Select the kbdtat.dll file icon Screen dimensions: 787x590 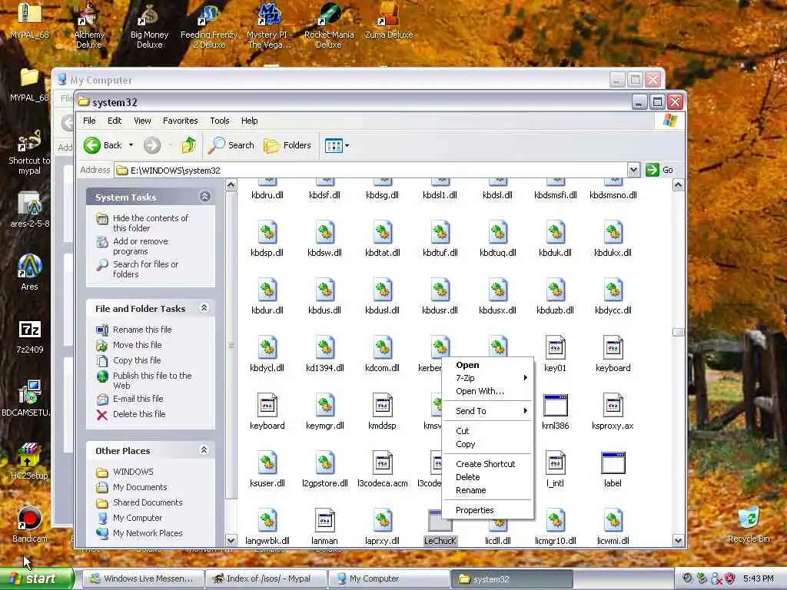pyautogui.click(x=383, y=234)
